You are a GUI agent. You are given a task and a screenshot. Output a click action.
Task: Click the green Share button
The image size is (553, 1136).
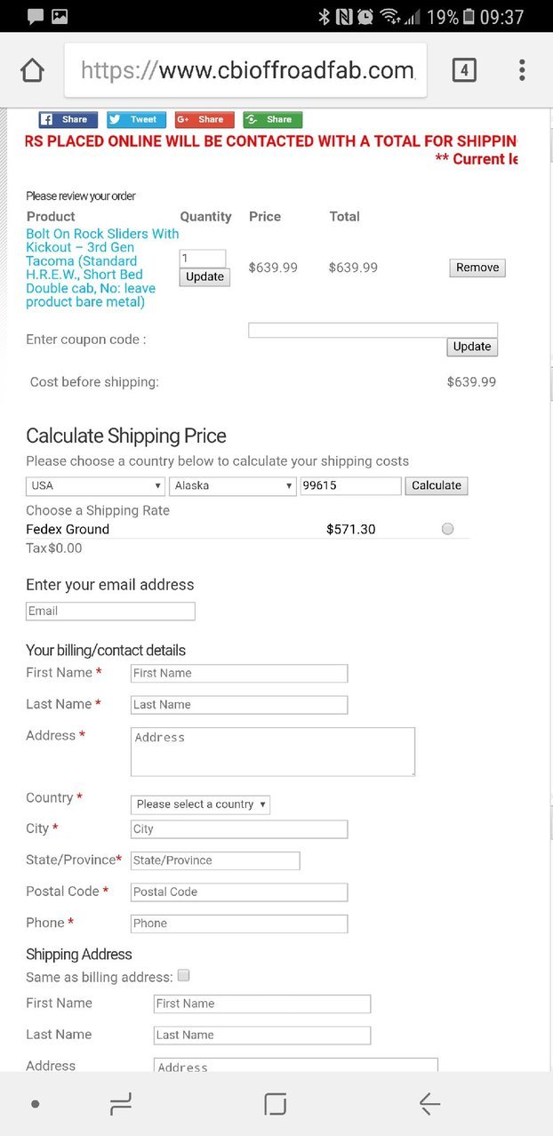click(272, 119)
